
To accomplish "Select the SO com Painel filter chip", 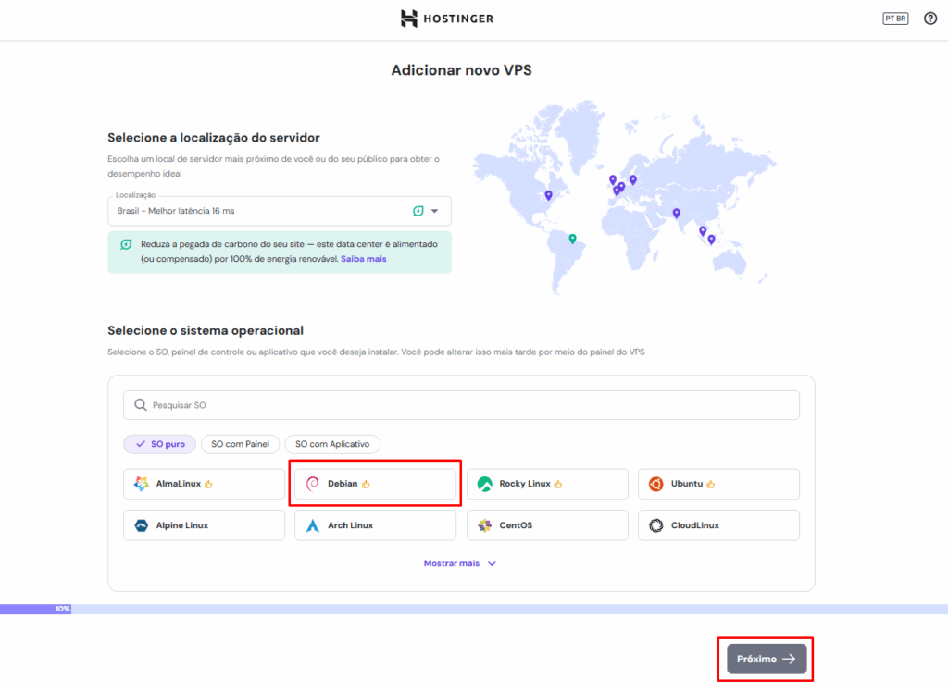I will pyautogui.click(x=240, y=444).
